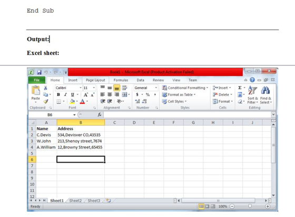Screen dimensions: 295x217
Task: Toggle Wrap Text button
Action: (x=124, y=88)
